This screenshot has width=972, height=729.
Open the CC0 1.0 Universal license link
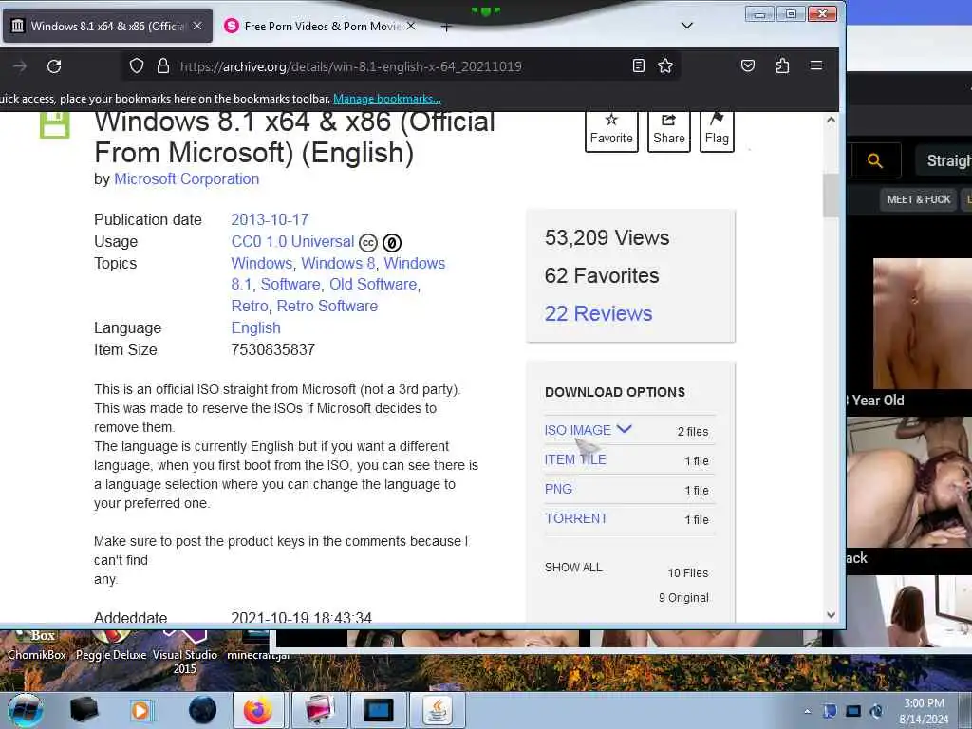click(292, 241)
